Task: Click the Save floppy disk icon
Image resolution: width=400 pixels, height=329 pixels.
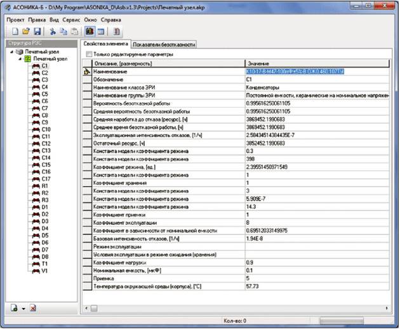Action: click(37, 32)
